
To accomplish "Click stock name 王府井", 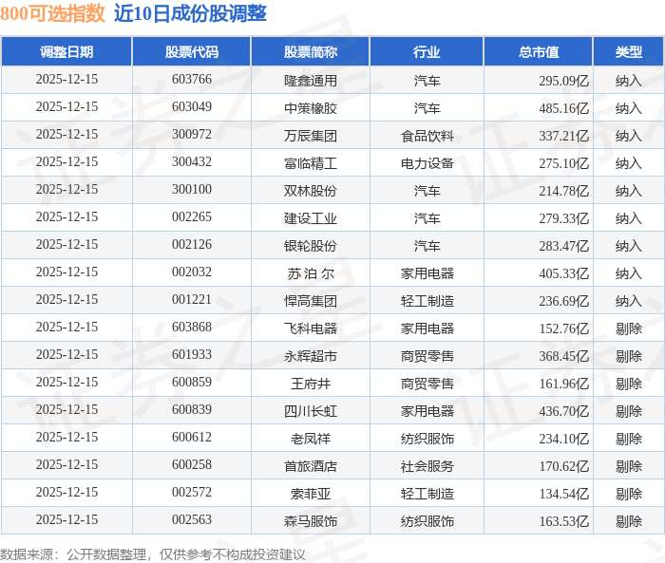I will click(x=311, y=384).
